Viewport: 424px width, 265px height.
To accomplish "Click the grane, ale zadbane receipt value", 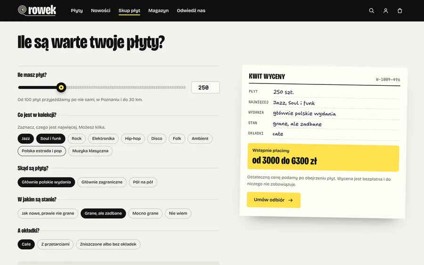I will point(297,124).
